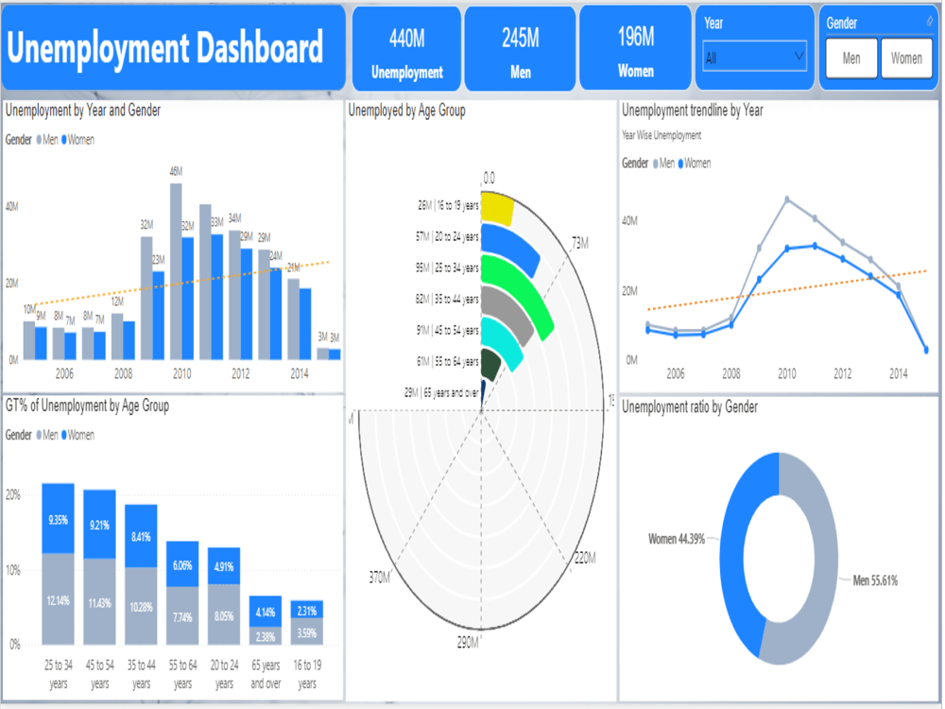This screenshot has width=945, height=709.
Task: Click the 440M Unemployment summary card
Action: pos(405,47)
